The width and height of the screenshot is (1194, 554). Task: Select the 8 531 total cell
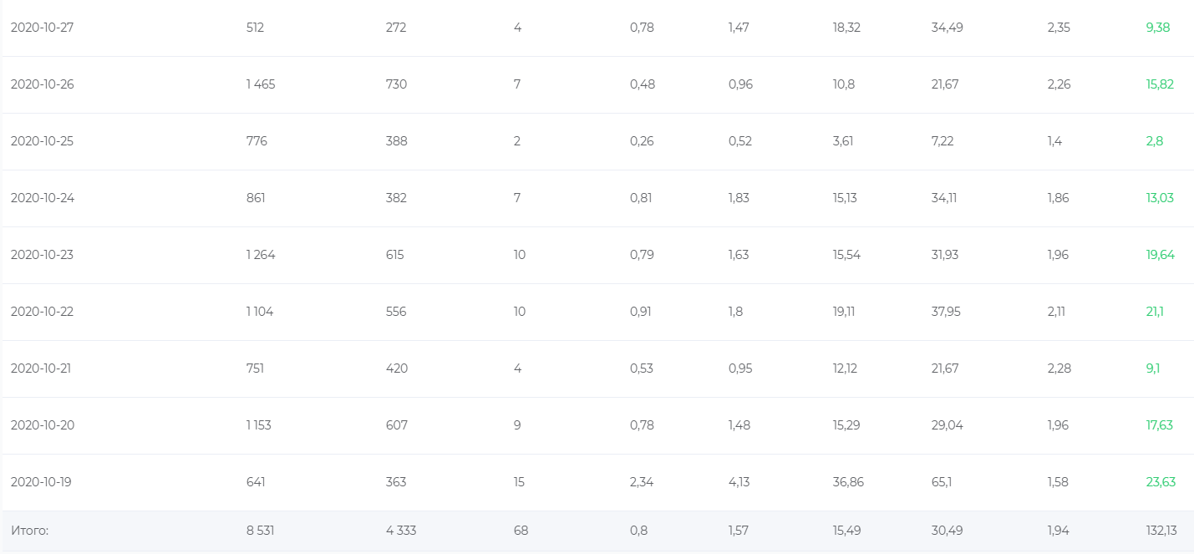point(260,531)
